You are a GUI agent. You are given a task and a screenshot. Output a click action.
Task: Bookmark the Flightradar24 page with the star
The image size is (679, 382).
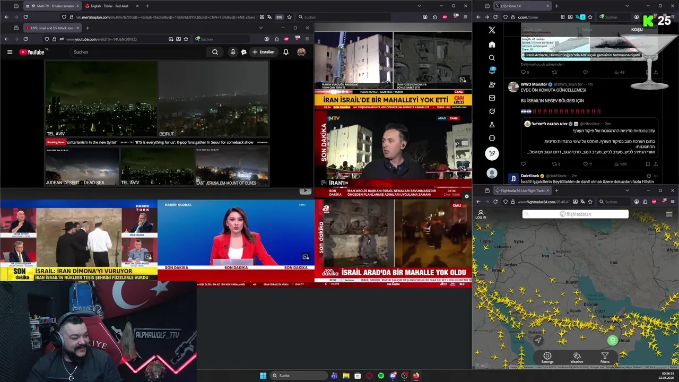click(x=590, y=202)
